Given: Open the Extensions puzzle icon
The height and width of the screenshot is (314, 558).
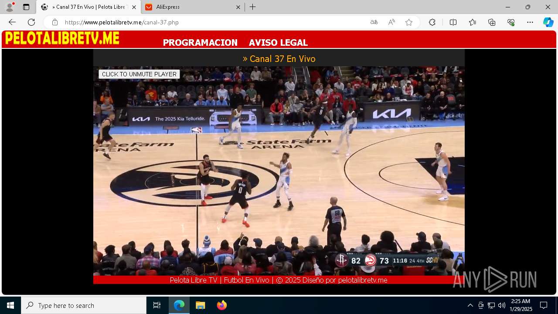Looking at the screenshot, I should pyautogui.click(x=432, y=22).
